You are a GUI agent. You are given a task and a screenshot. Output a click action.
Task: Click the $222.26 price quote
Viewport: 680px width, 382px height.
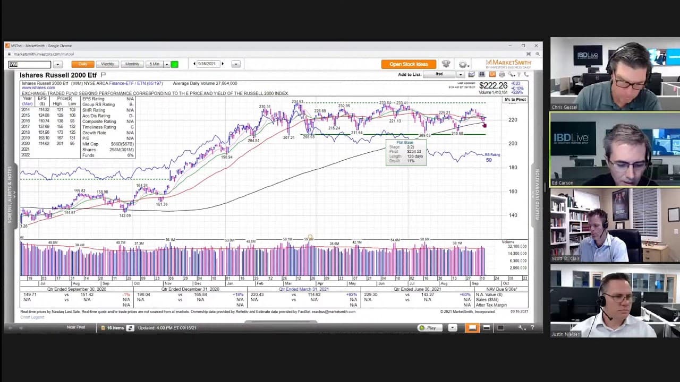493,85
